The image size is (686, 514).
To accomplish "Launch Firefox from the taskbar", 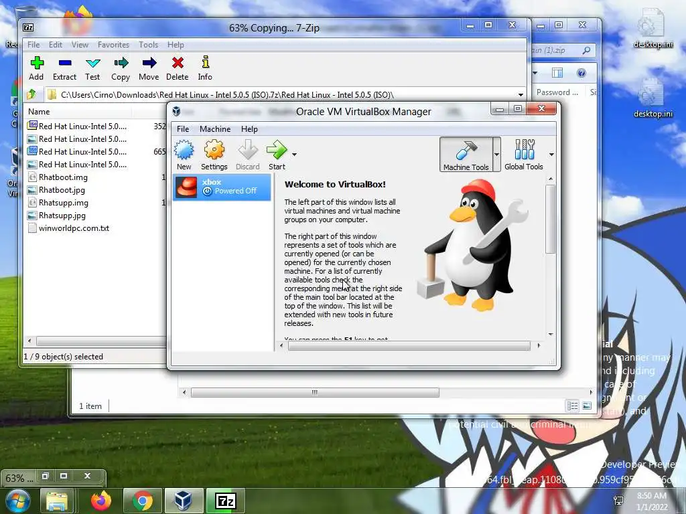I will click(x=101, y=501).
